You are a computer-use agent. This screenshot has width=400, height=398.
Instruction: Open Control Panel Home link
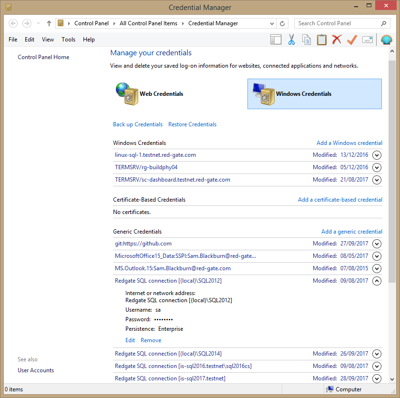[x=43, y=57]
